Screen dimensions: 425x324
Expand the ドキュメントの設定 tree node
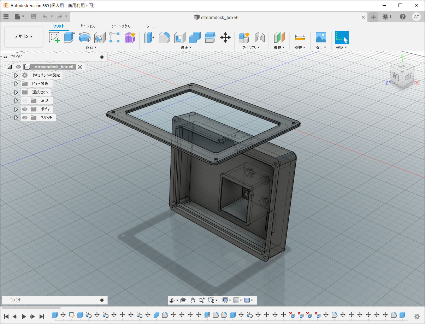click(16, 75)
